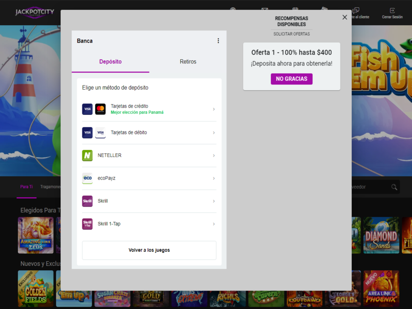Viewport: 412px width, 309px height.
Task: Select the Depósito tab
Action: [110, 61]
